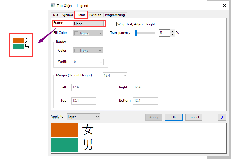Click the Left margin input field

[84, 88]
